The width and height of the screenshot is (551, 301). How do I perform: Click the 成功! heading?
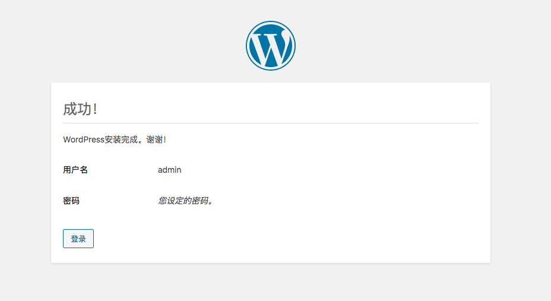click(80, 109)
